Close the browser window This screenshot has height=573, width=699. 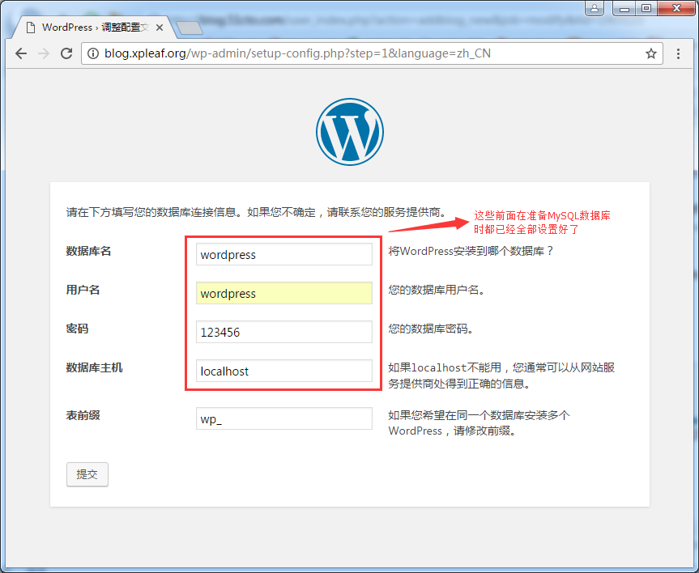(676, 8)
